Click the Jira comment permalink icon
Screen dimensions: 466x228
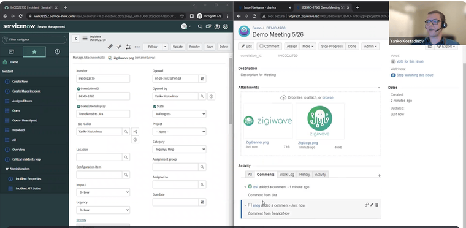(x=367, y=205)
